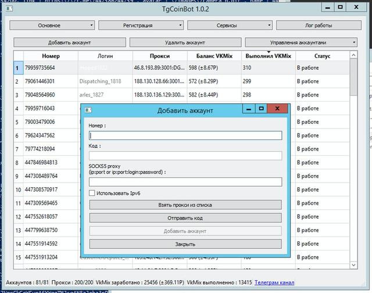The width and height of the screenshot is (372, 293).
Task: Select row header number 1
Action: pos(18,68)
